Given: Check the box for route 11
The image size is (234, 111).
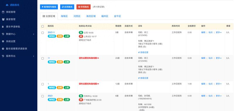Looking at the screenshot, I should point(43,58).
